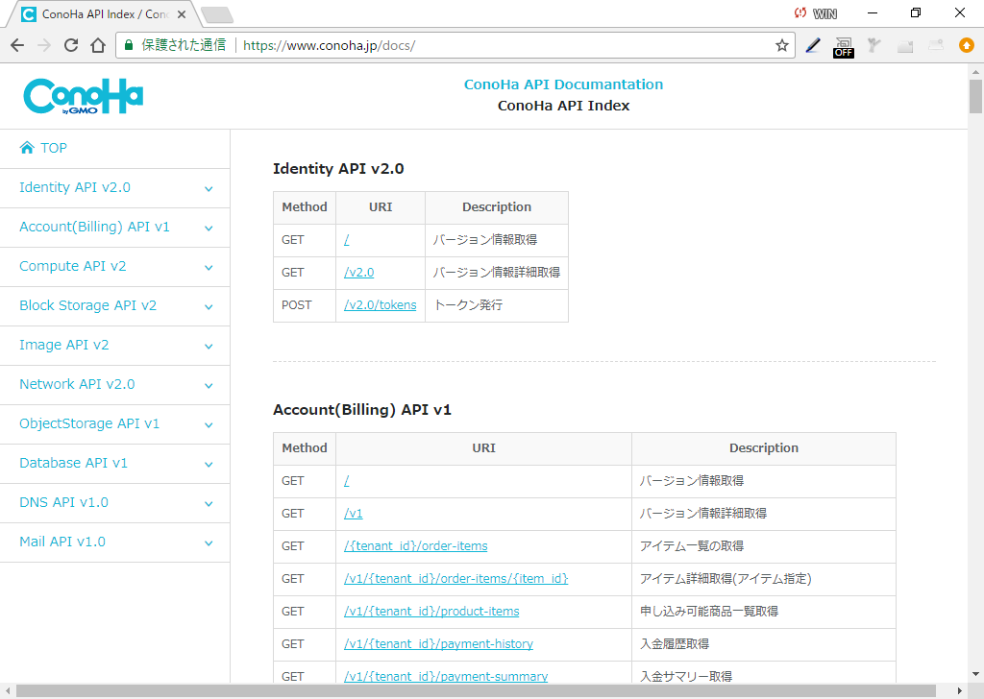Click the address bar URL field
The width and height of the screenshot is (984, 699).
(455, 45)
